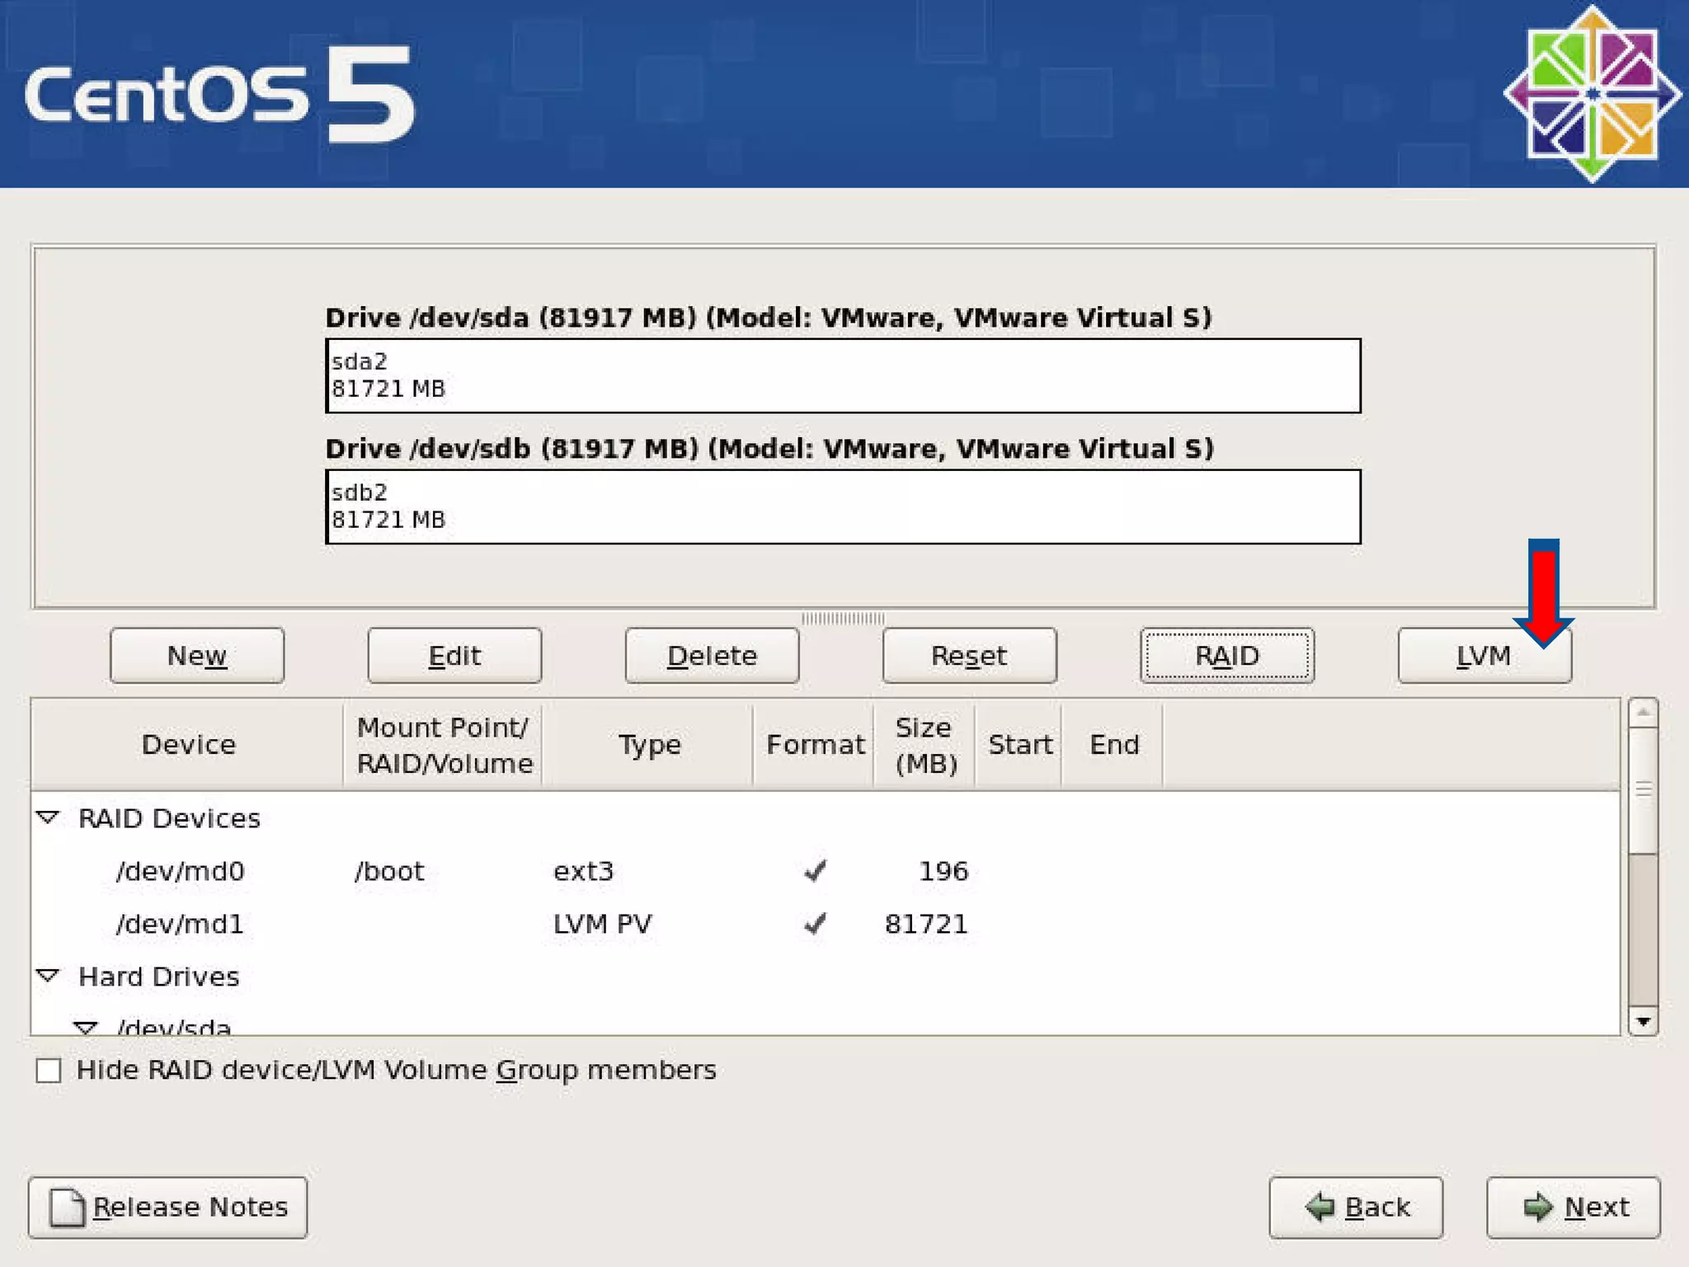The height and width of the screenshot is (1267, 1689).
Task: Click the CentOS logo in the banner
Action: tap(1592, 94)
